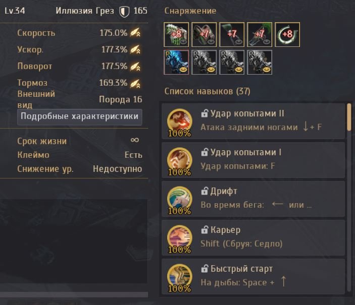Click the Удар копытами II skill icon
355x305 pixels.
coord(180,121)
